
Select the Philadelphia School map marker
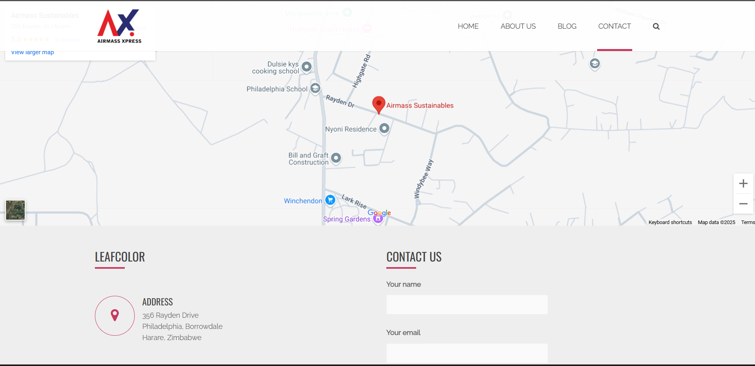click(315, 88)
